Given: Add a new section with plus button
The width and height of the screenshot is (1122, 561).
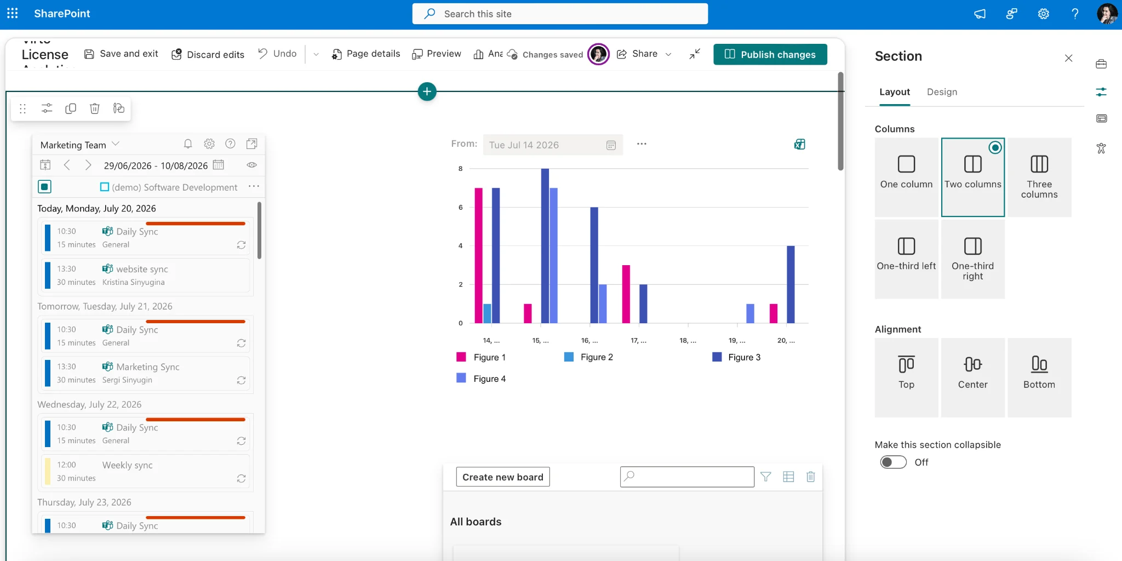Looking at the screenshot, I should click(x=427, y=91).
